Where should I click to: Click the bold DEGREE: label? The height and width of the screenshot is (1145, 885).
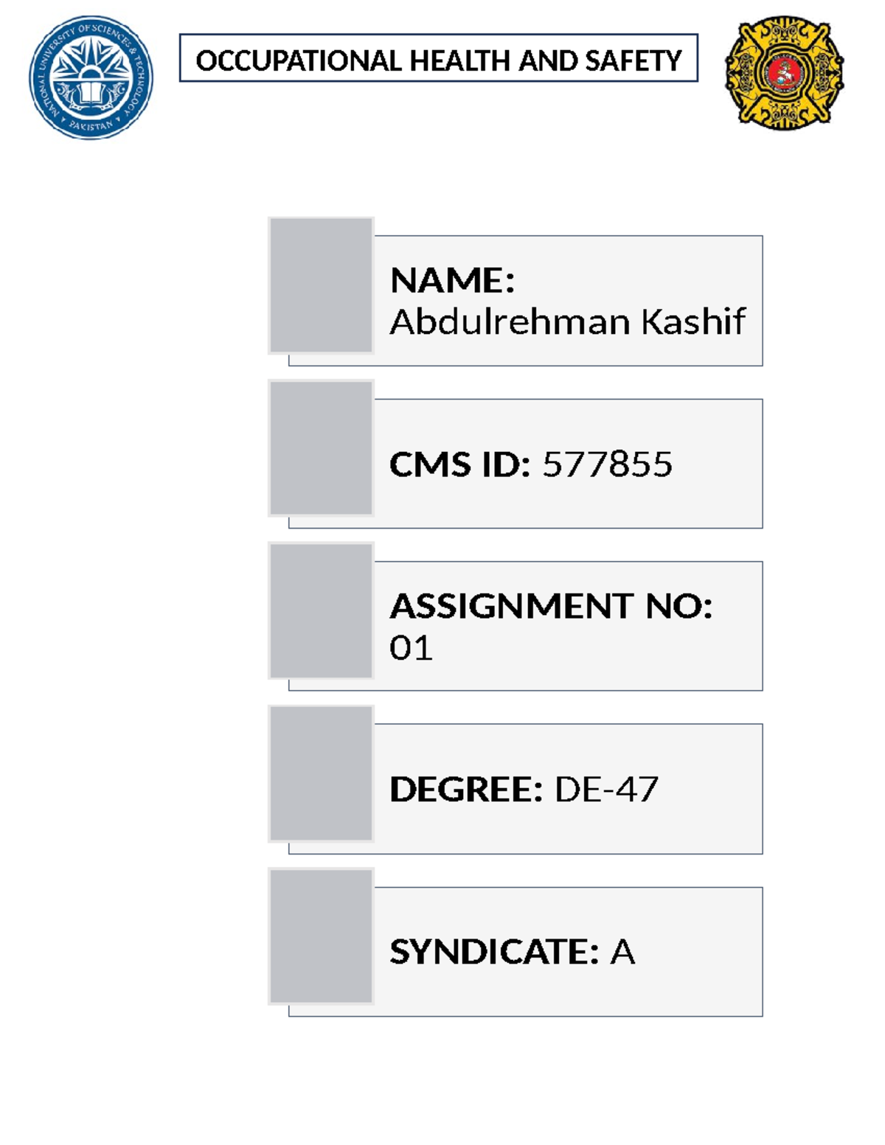[466, 790]
